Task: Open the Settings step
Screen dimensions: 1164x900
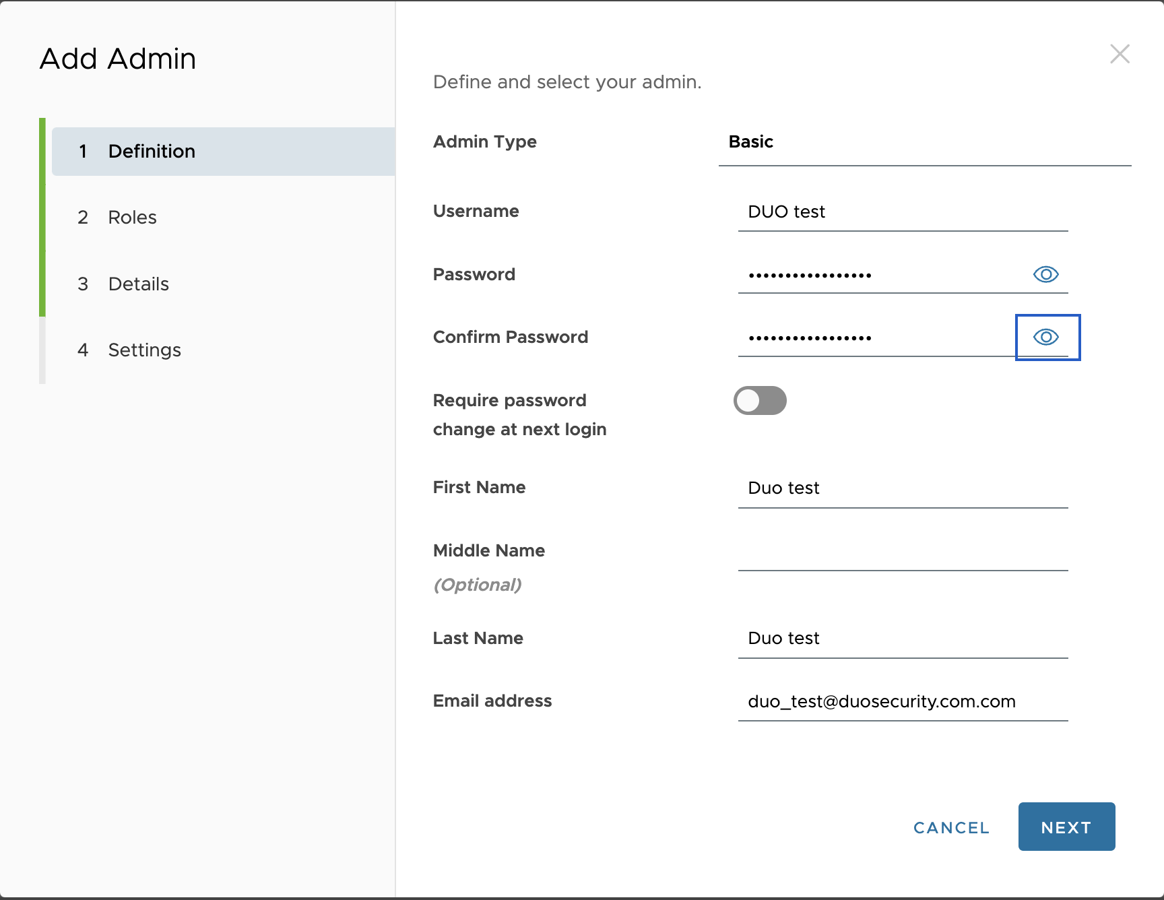Action: 144,350
